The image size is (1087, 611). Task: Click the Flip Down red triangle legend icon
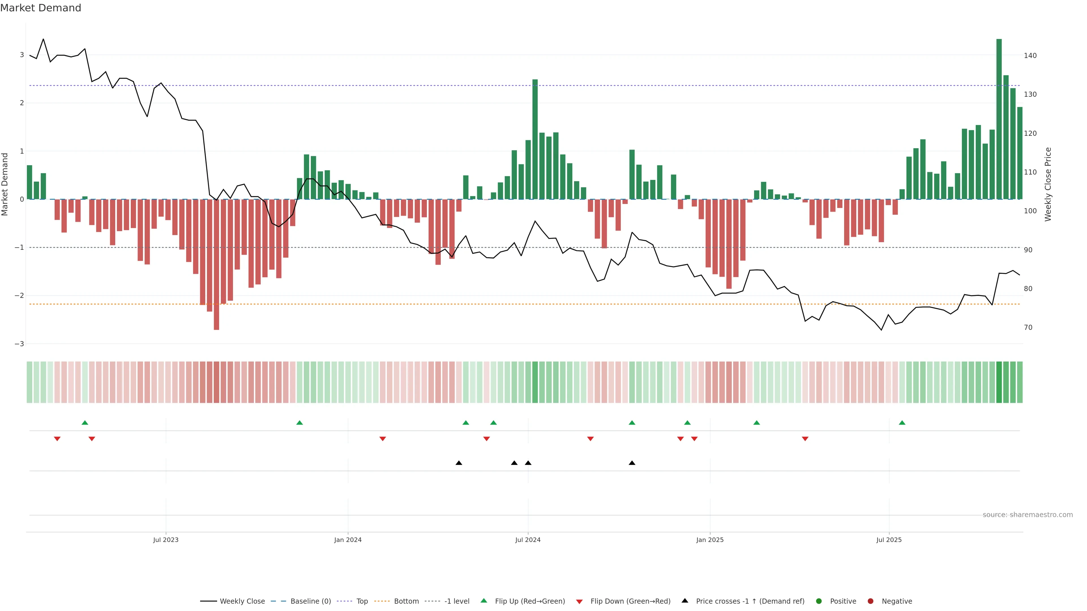(579, 601)
